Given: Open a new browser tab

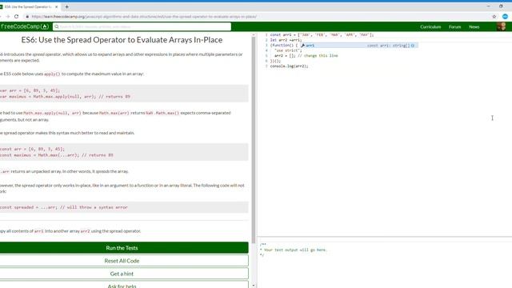Looking at the screenshot, I should (66, 6).
